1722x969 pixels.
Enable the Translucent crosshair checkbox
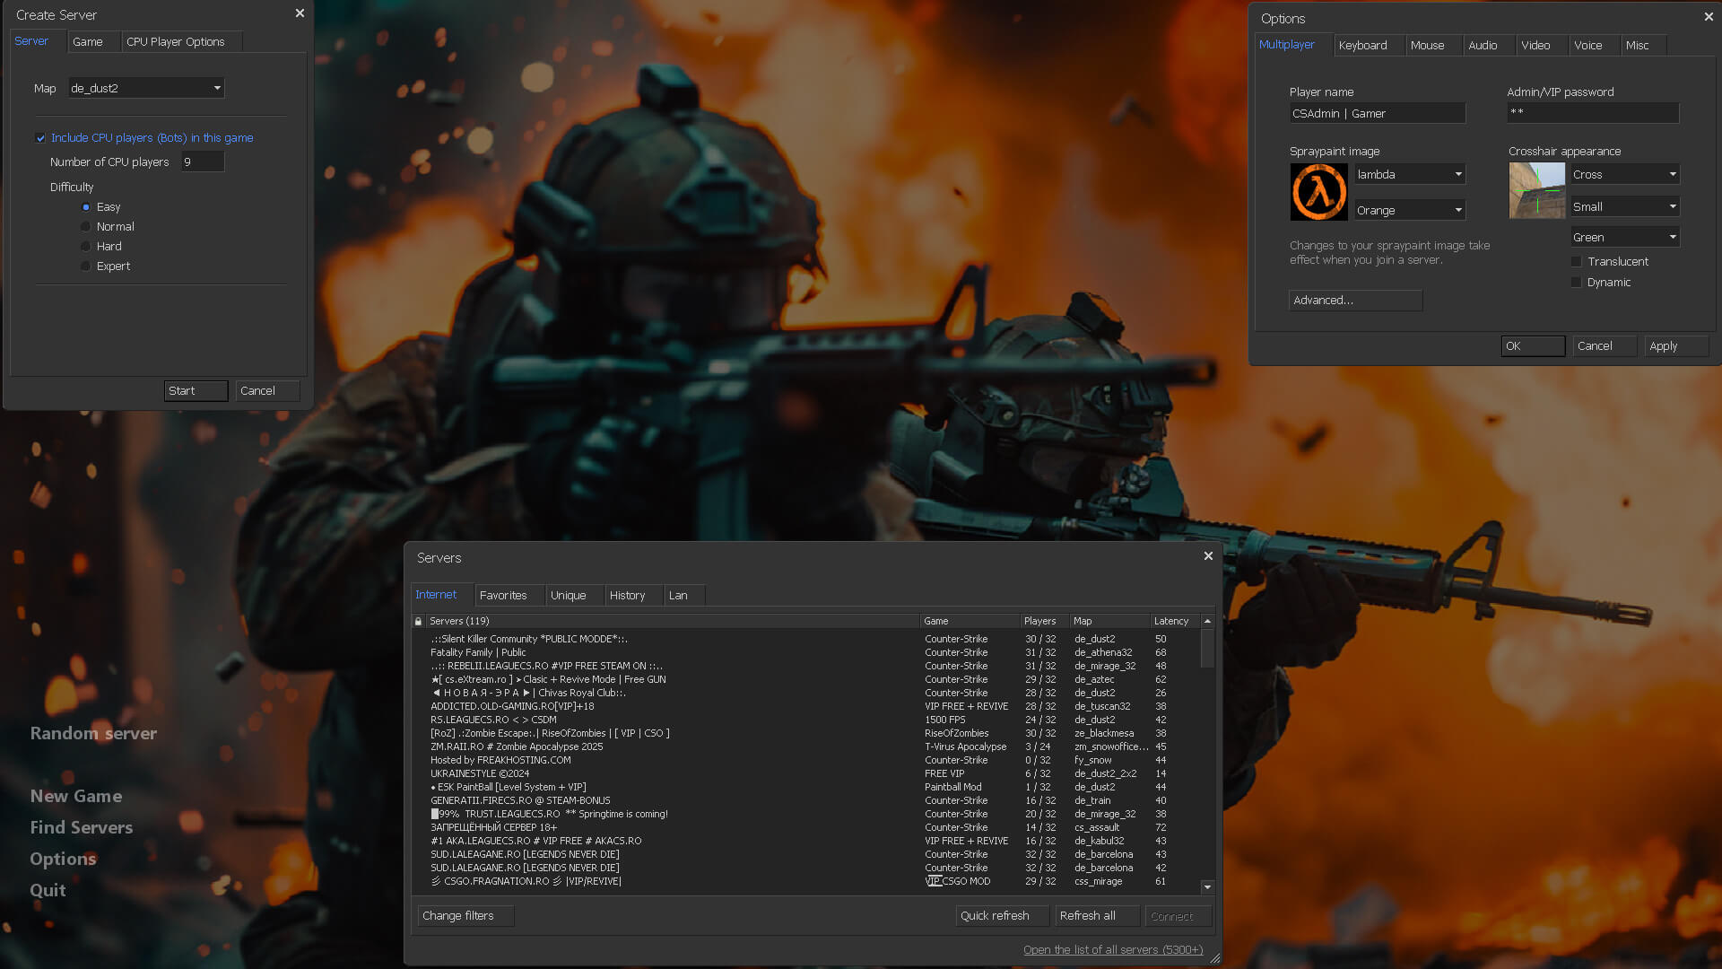(1576, 262)
